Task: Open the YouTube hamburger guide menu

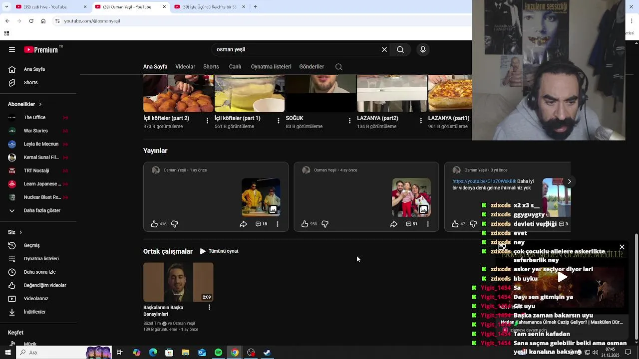Action: pos(12,49)
